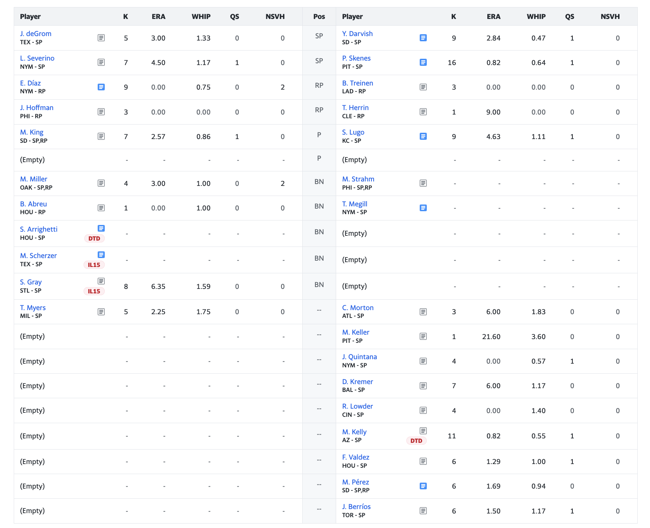Image resolution: width=650 pixels, height=528 pixels.
Task: View E. Díaz player profile
Action: [x=30, y=83]
